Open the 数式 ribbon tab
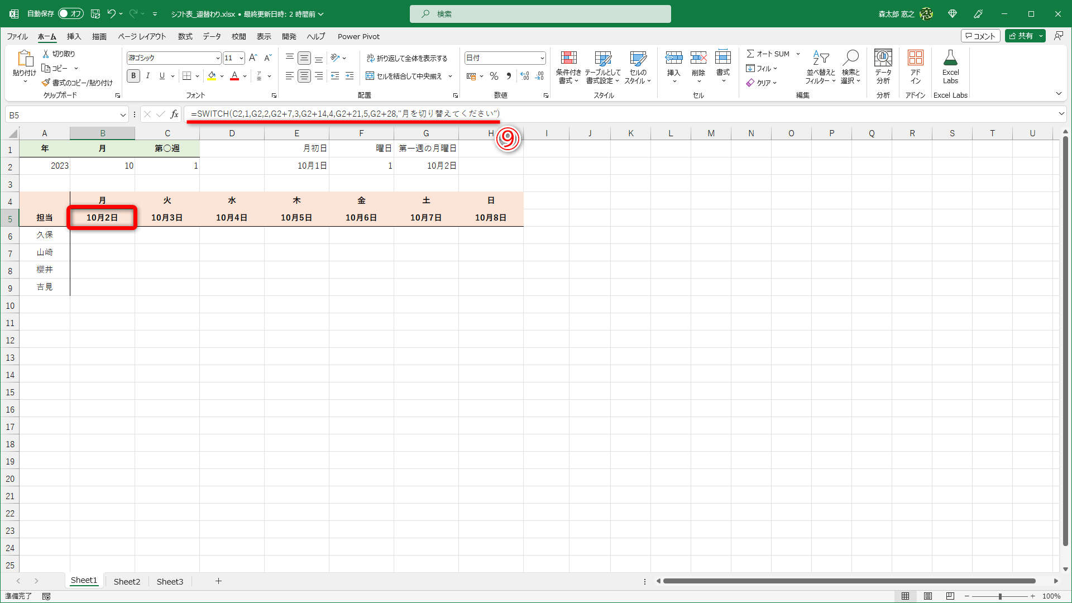The image size is (1072, 603). click(x=185, y=36)
